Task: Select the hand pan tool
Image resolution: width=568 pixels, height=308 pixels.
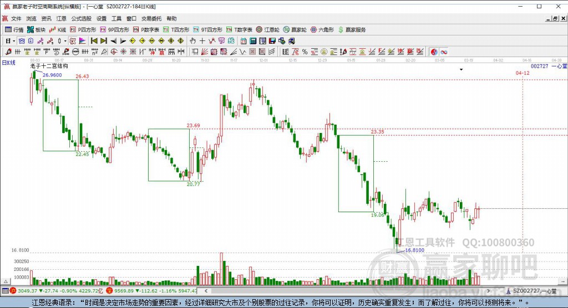Action: pos(192,41)
